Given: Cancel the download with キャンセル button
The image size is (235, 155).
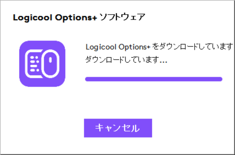Looking at the screenshot, I should pos(118,128).
